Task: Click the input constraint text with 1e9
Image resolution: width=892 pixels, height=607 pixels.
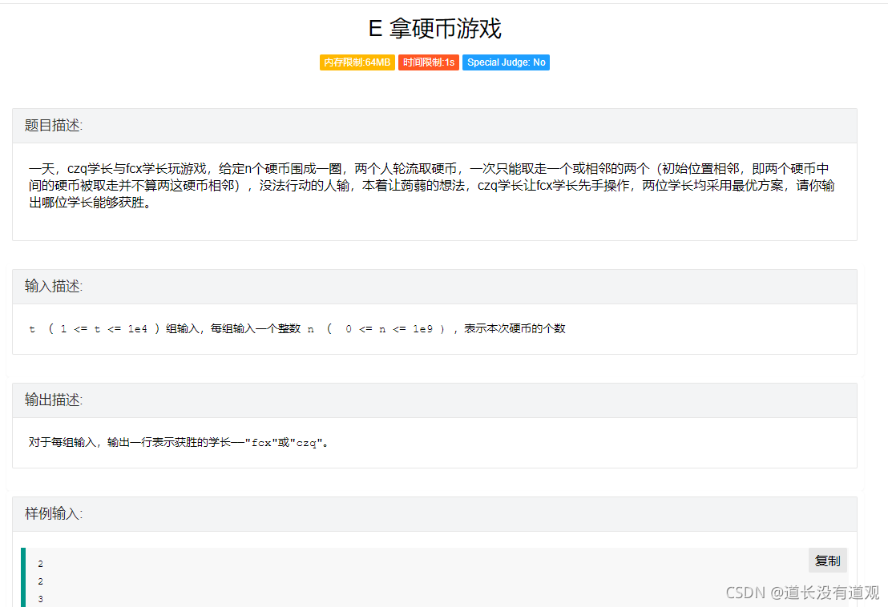Action: (x=297, y=328)
